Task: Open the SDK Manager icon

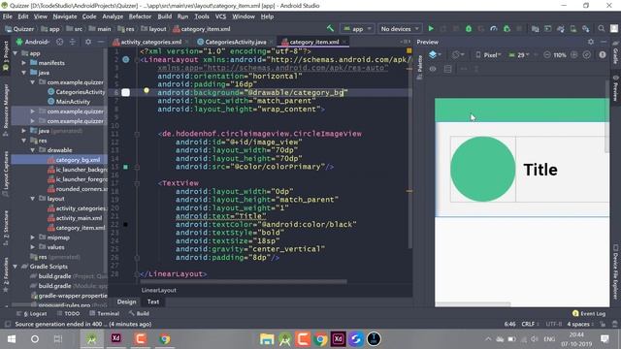Action: coord(586,28)
